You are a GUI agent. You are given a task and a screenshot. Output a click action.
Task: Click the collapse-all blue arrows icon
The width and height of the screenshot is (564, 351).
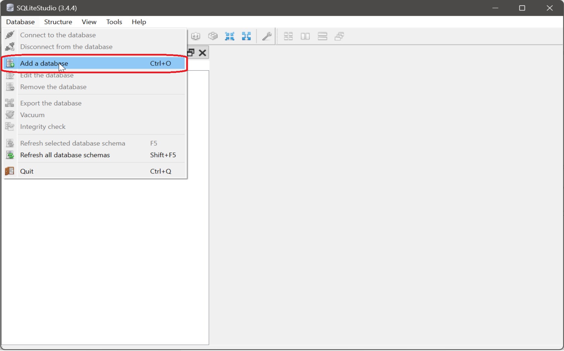[229, 36]
